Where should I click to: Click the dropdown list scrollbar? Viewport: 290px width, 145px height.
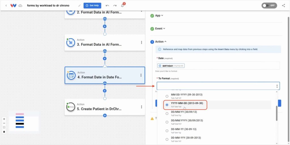point(277,113)
